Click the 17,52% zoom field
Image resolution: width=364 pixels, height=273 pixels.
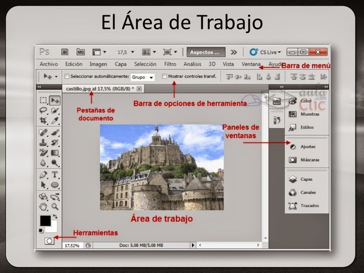click(72, 245)
